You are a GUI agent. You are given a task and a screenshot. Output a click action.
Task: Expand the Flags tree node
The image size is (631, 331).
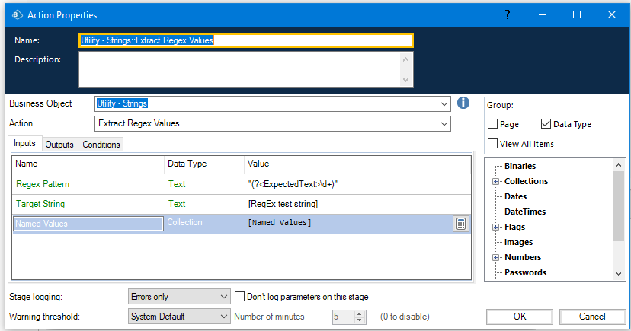(x=495, y=227)
